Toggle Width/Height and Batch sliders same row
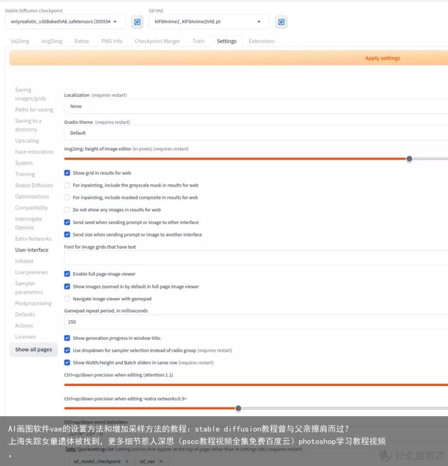Image resolution: width=448 pixels, height=466 pixels. click(67, 362)
